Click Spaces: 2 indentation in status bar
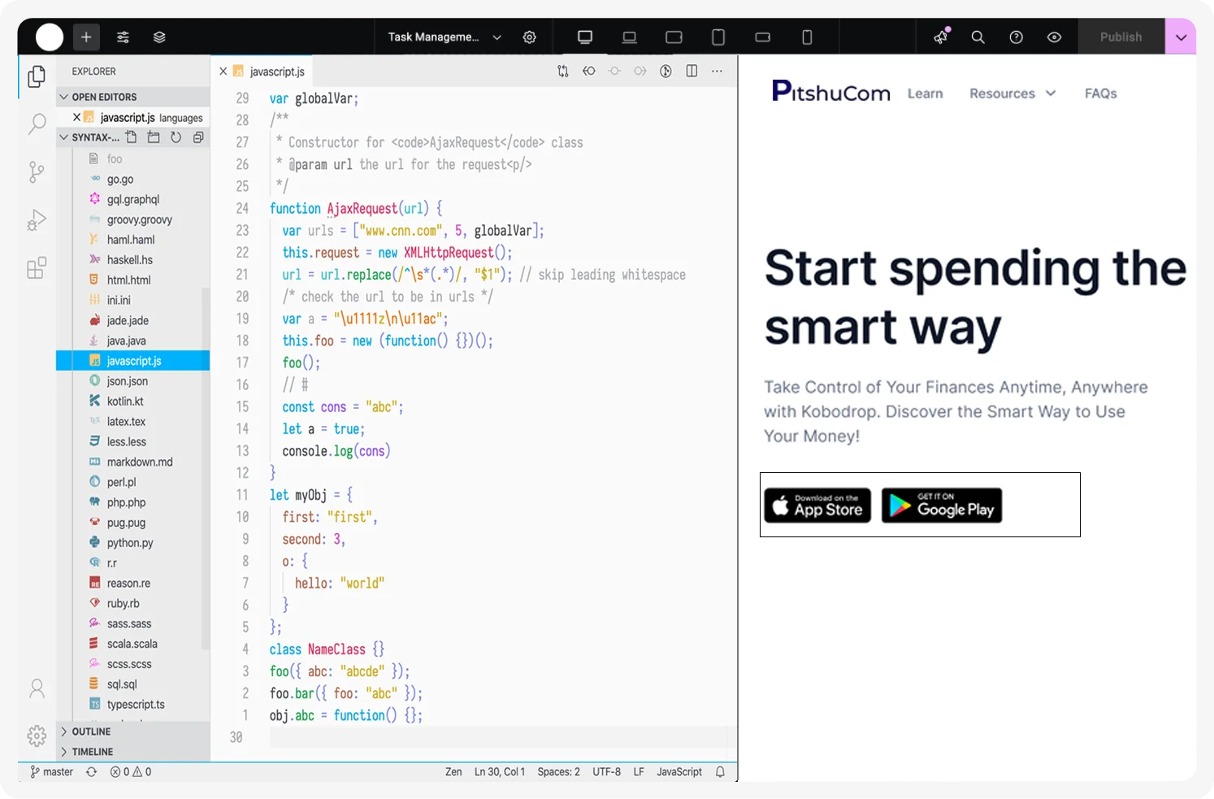Viewport: 1214px width, 799px height. 559,772
